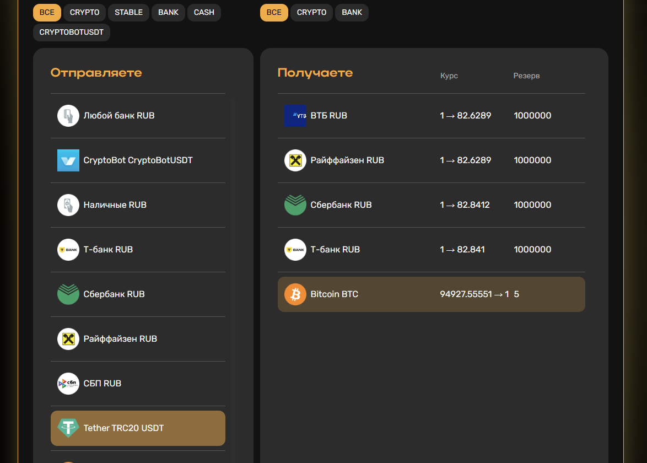Select Наличные RUB to send
Image resolution: width=647 pixels, height=463 pixels.
coord(138,204)
